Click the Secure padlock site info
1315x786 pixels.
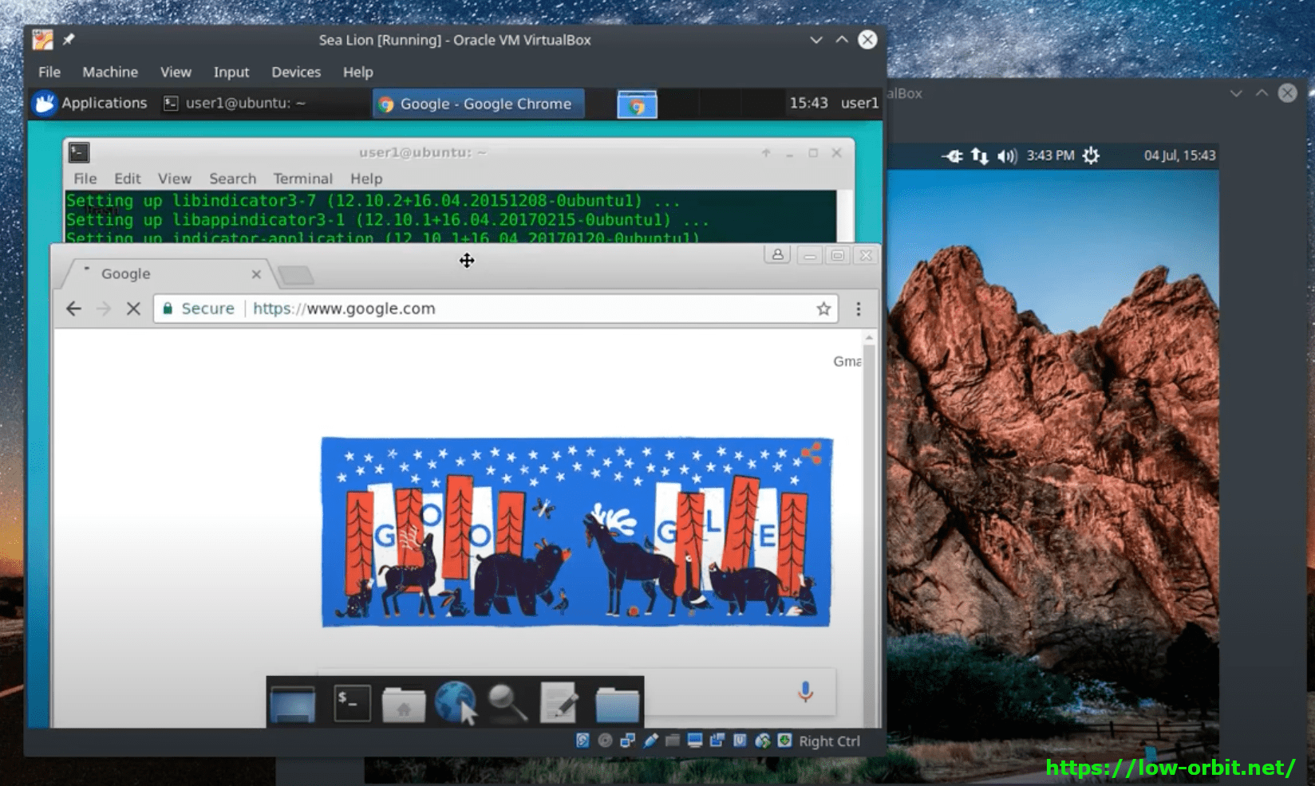pyautogui.click(x=199, y=309)
